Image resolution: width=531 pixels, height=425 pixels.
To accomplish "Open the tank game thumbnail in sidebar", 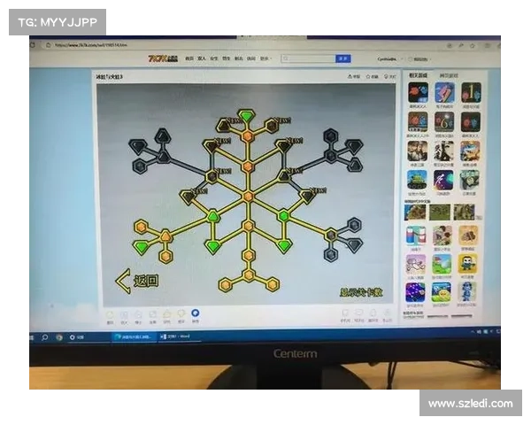I will pos(416,180).
